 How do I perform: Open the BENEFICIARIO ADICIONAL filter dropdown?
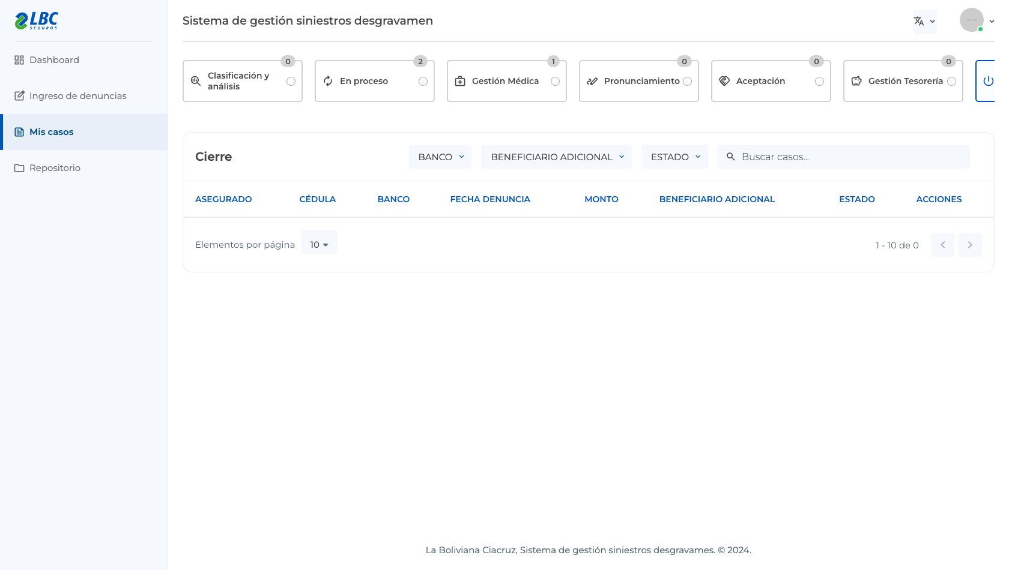556,157
